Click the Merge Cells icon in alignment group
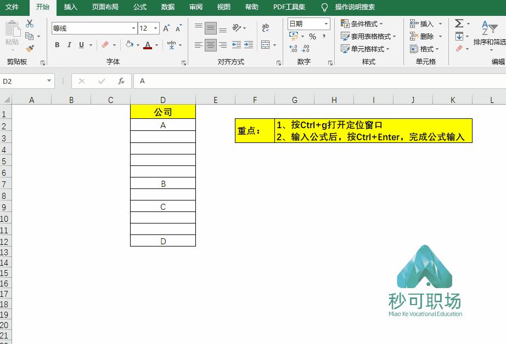 [266, 45]
